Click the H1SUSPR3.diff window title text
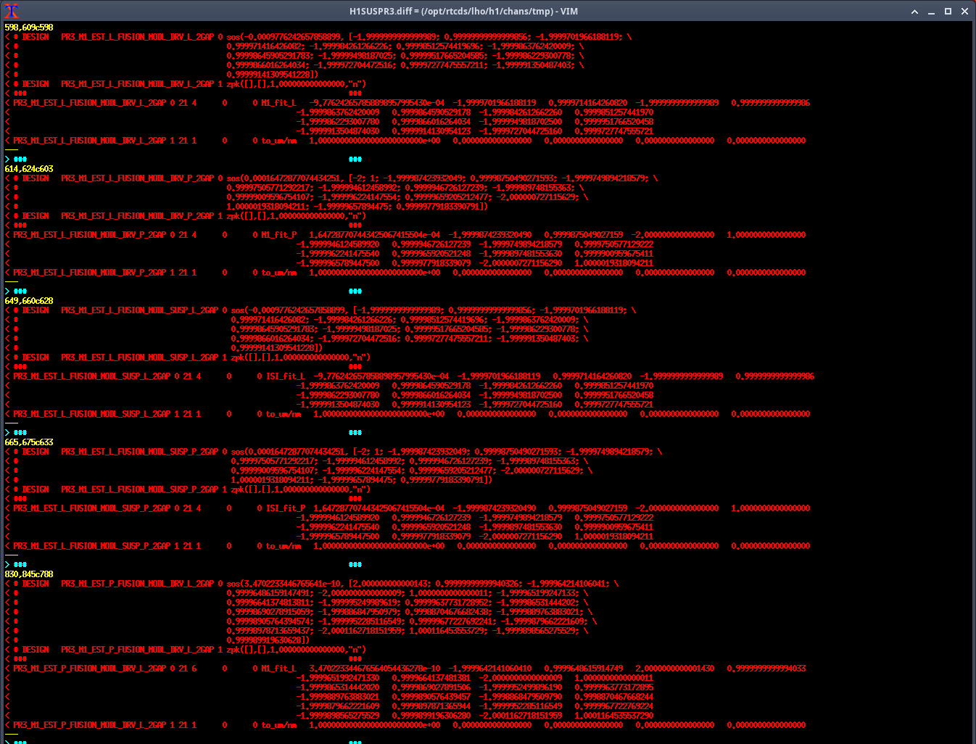Screen dimensions: 976x744 [463, 12]
